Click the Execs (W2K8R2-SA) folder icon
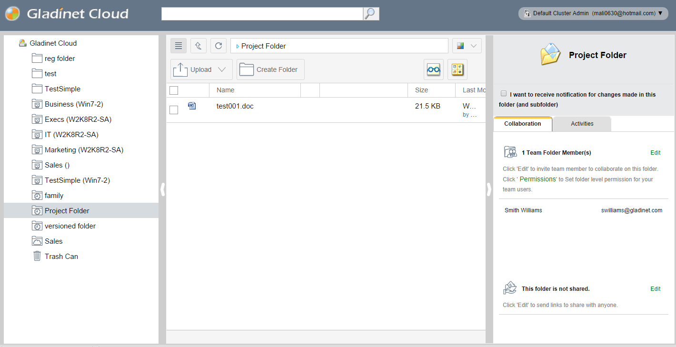 click(37, 119)
